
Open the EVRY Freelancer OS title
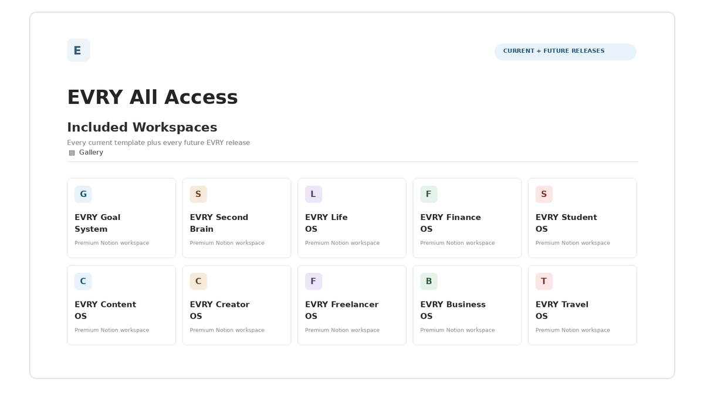coord(341,310)
